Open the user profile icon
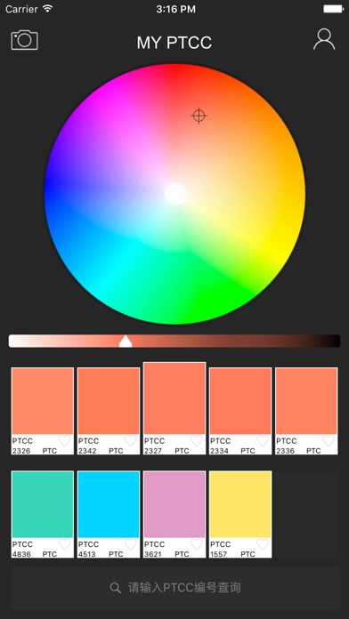The width and height of the screenshot is (349, 619). [x=324, y=39]
